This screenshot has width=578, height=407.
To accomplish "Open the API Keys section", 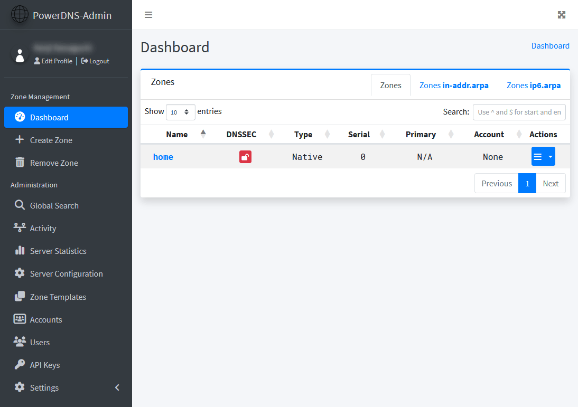I will pos(20,365).
